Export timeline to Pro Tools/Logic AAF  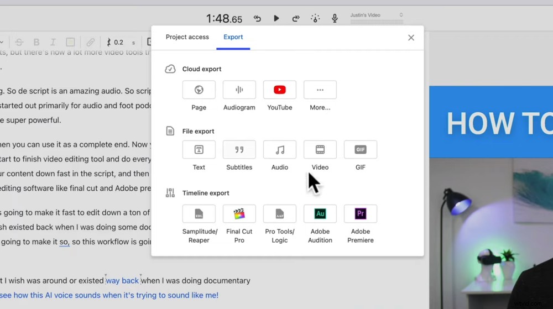[x=280, y=213]
